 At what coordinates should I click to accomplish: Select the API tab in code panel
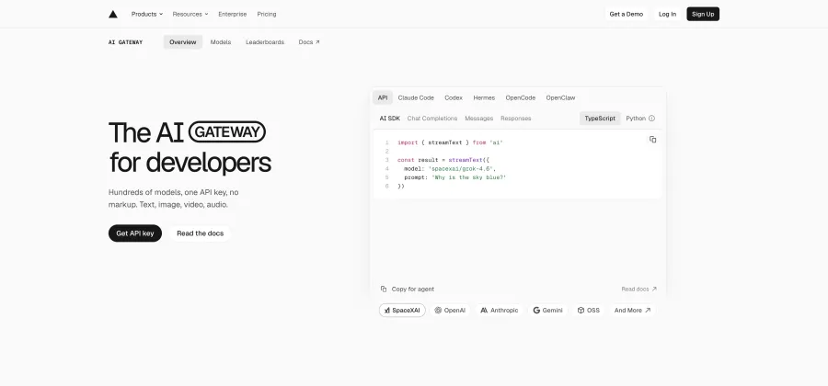383,97
